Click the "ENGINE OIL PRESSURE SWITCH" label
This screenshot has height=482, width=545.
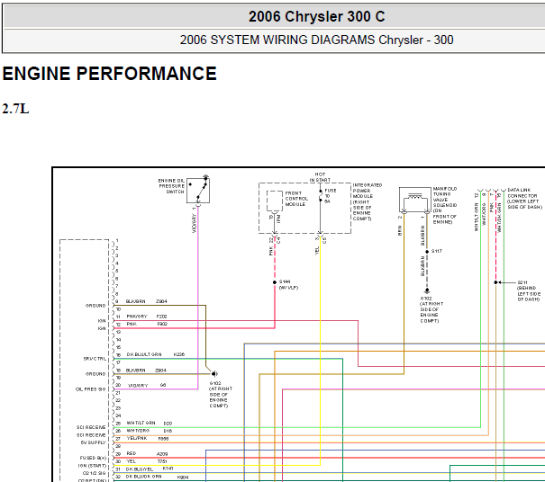point(171,186)
